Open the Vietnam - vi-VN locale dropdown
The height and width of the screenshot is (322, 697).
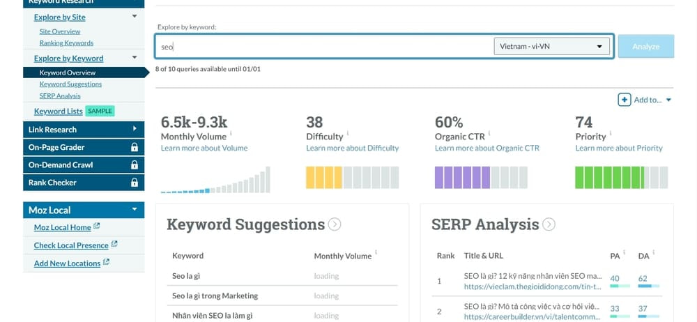pyautogui.click(x=551, y=46)
